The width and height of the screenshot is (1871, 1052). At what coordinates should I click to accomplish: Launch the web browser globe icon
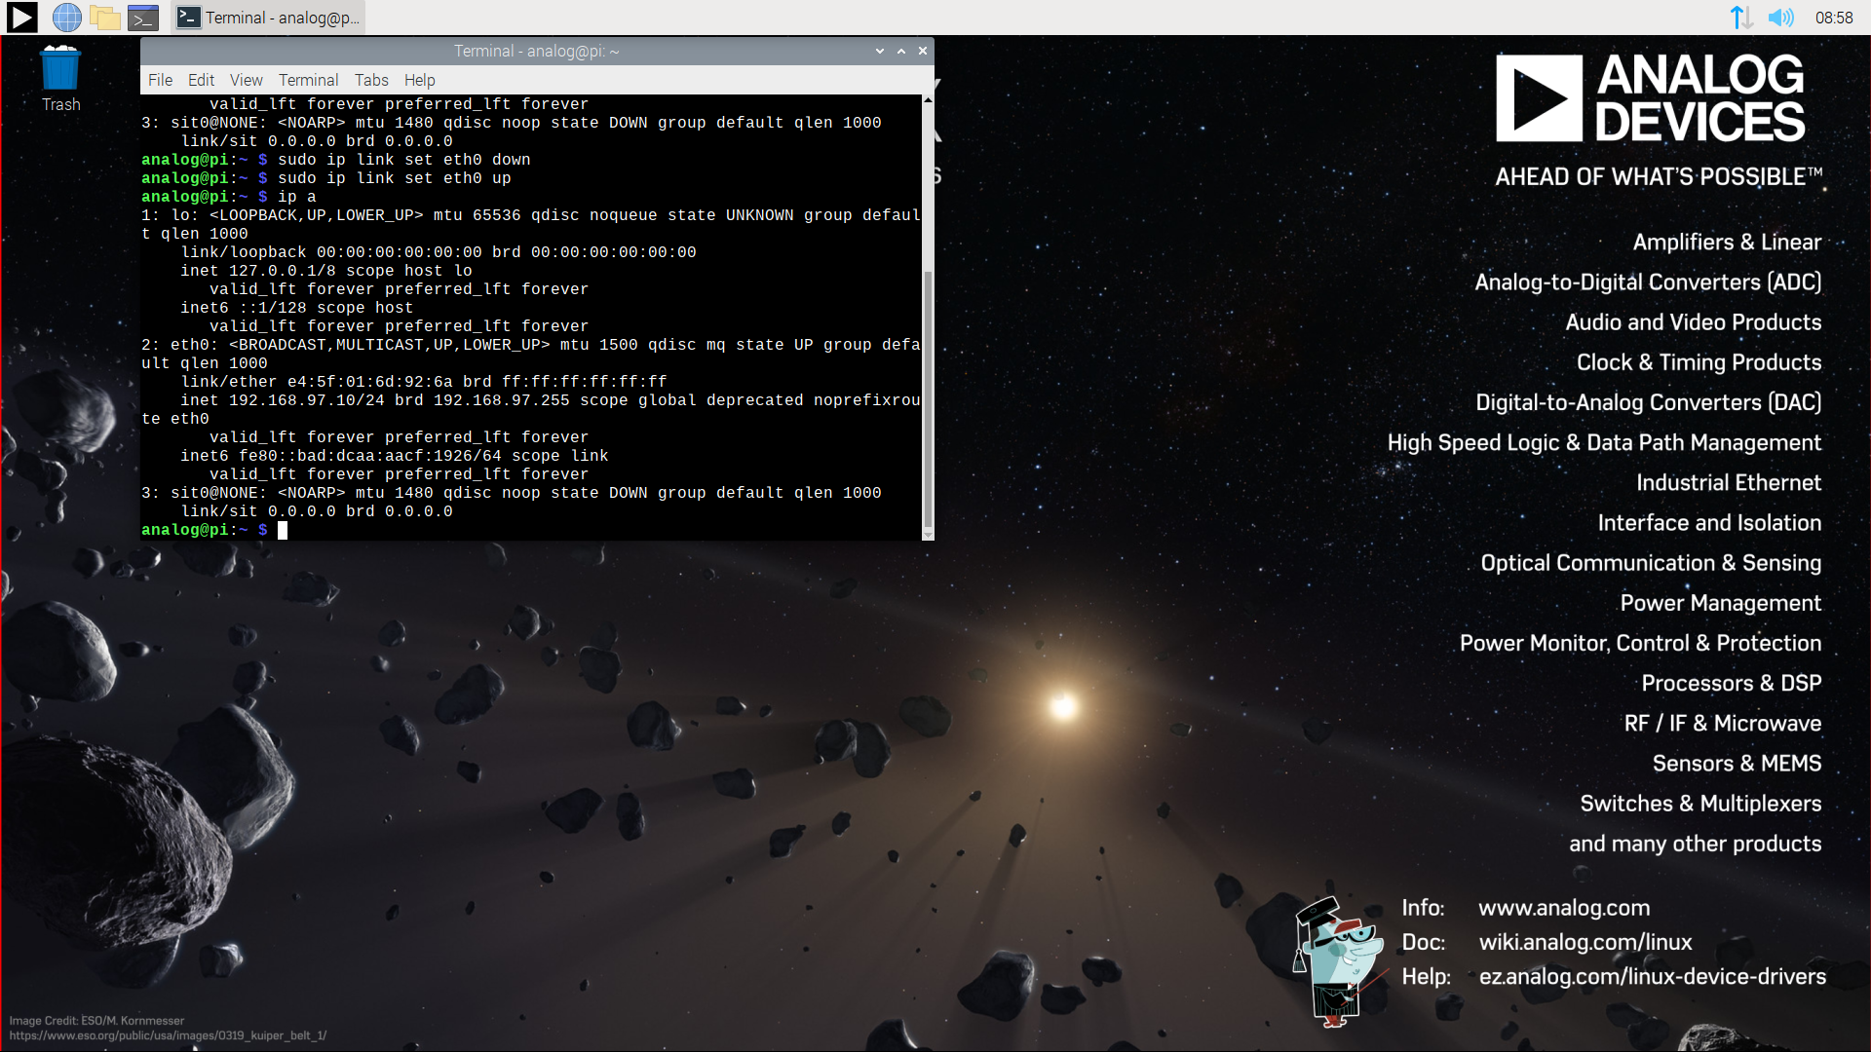(x=66, y=17)
